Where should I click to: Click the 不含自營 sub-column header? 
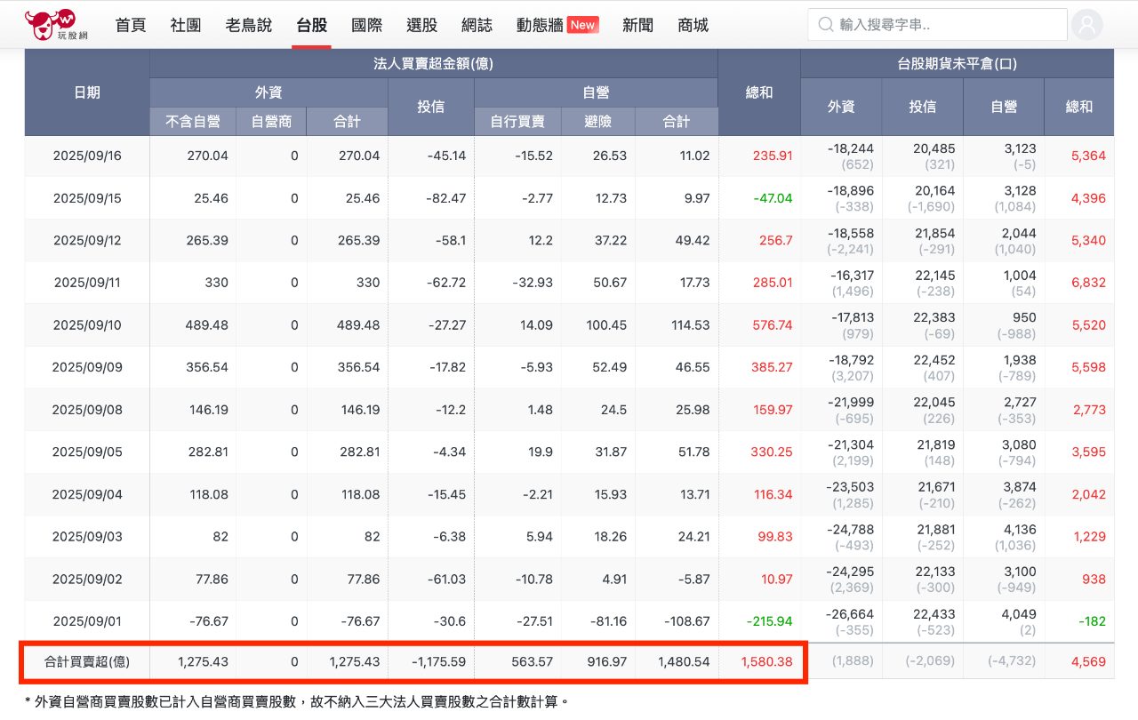[x=193, y=122]
